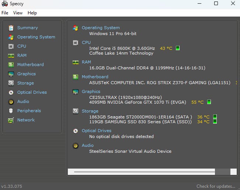Select RAM in the sidebar list
This screenshot has height=190, width=240.
[22, 55]
